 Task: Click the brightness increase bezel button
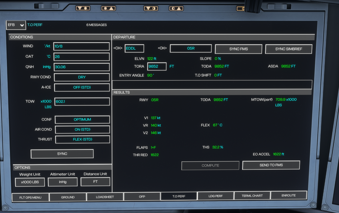pos(108,8)
